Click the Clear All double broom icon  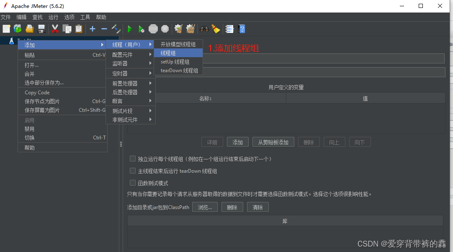click(190, 29)
